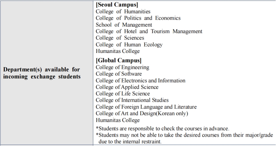276x146 pixels.
Task: Click the School of Management entry
Action: point(124,25)
